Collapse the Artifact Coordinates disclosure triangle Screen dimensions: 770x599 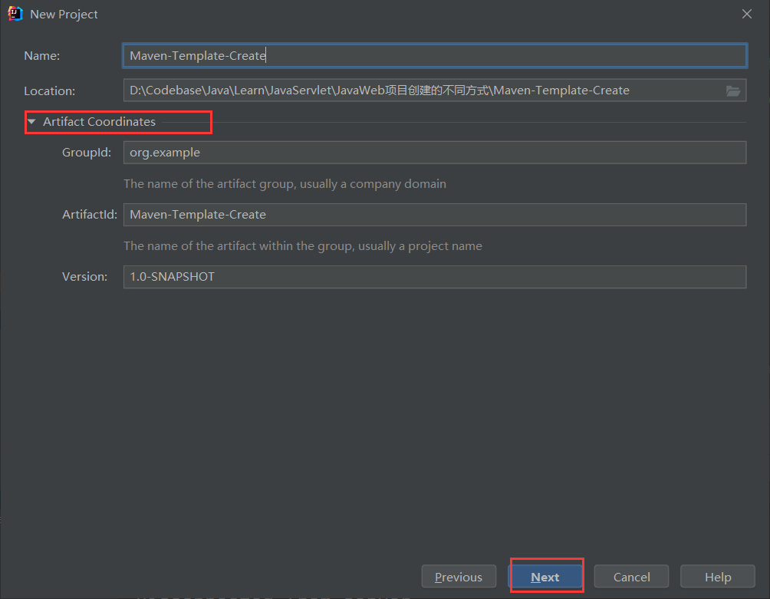click(31, 122)
